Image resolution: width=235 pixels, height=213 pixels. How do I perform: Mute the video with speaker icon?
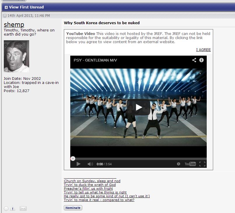click(x=90, y=164)
